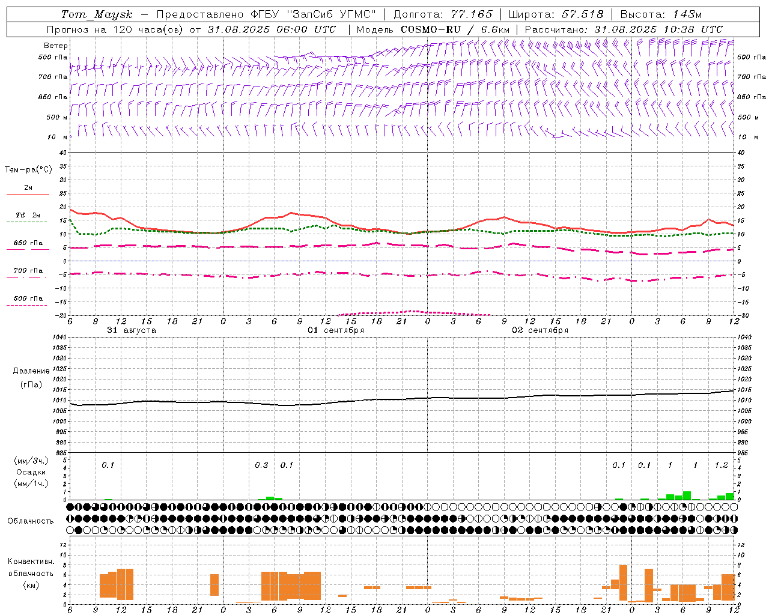Select the Давление panel label
This screenshot has width=769, height=615.
click(31, 371)
